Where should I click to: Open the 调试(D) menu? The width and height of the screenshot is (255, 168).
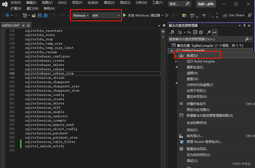[109, 3]
